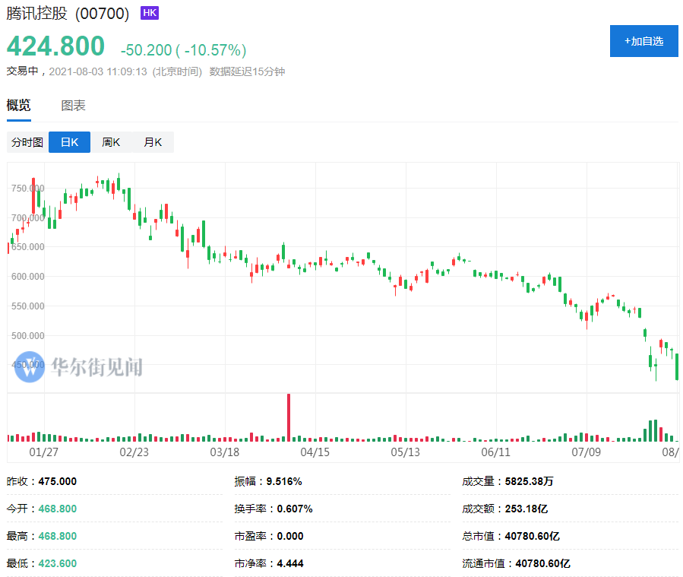Click the 成交量 5825.38万 value
The height and width of the screenshot is (577, 683).
point(529,481)
